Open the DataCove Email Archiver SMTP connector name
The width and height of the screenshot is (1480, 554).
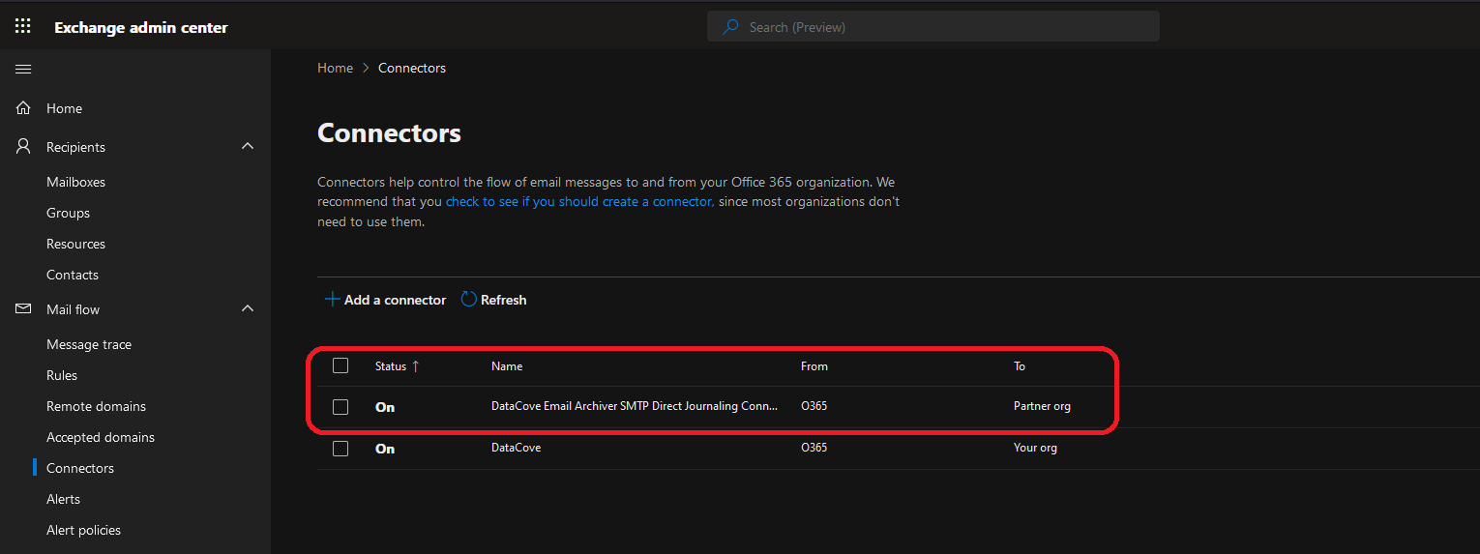[634, 406]
